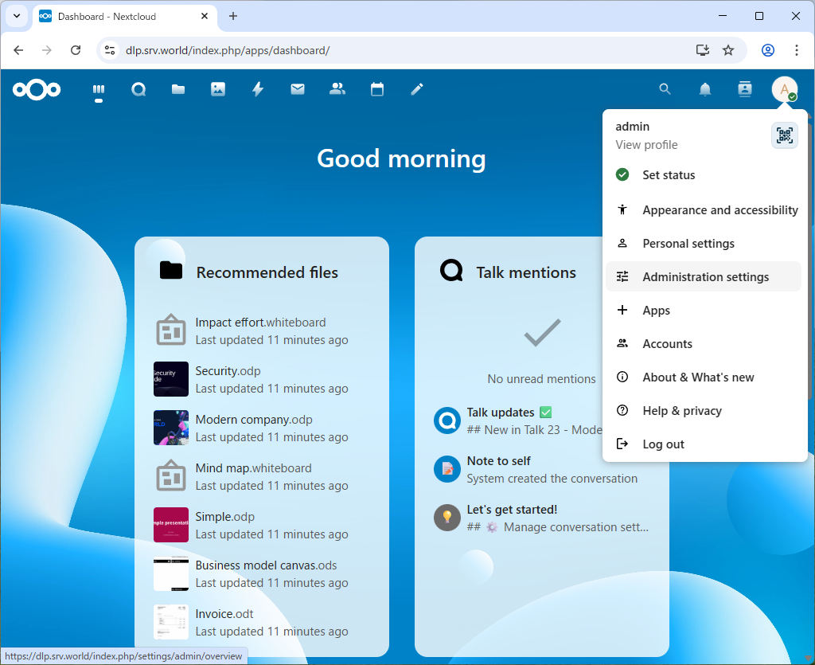The image size is (815, 665).
Task: Open the Calendar app icon
Action: point(377,90)
